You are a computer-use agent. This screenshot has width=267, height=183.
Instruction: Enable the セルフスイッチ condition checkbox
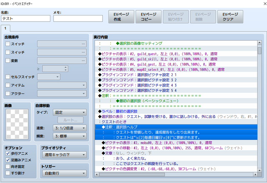point(8,77)
